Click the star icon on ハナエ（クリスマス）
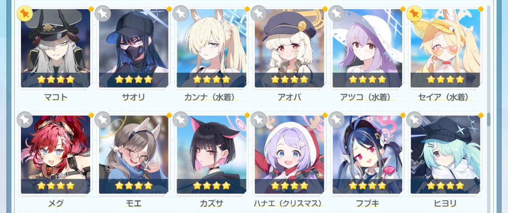Screen dimensions: 508x213 [x=259, y=120]
